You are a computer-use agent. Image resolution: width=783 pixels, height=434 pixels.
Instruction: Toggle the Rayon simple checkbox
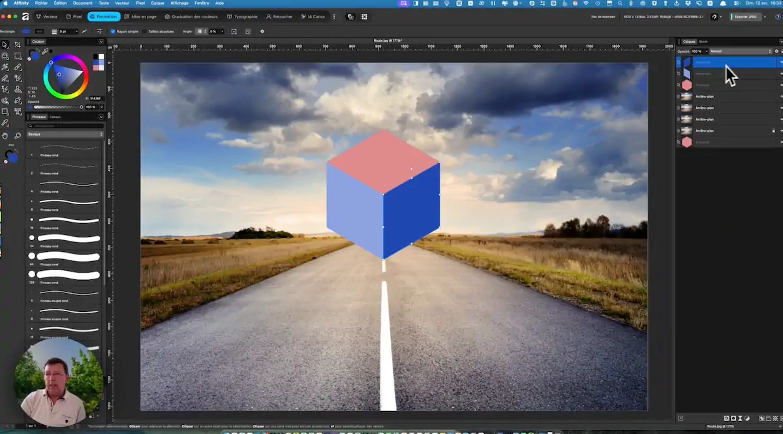[x=113, y=31]
